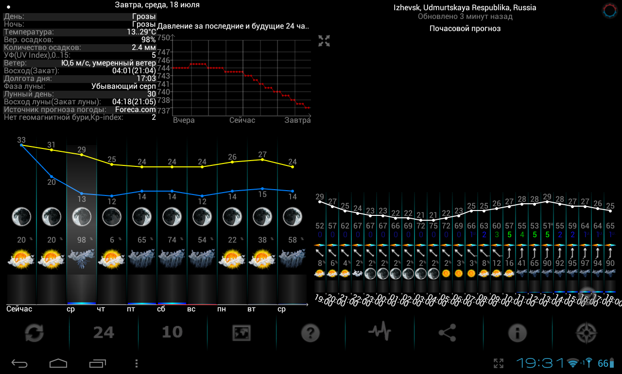Tap the Android home button
The width and height of the screenshot is (622, 374).
pyautogui.click(x=58, y=363)
